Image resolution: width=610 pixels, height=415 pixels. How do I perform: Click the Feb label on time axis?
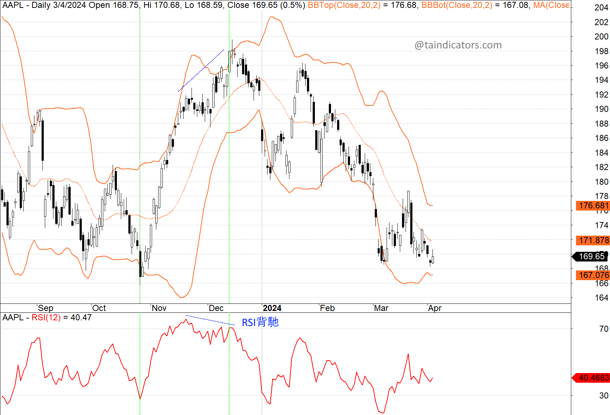coord(327,308)
